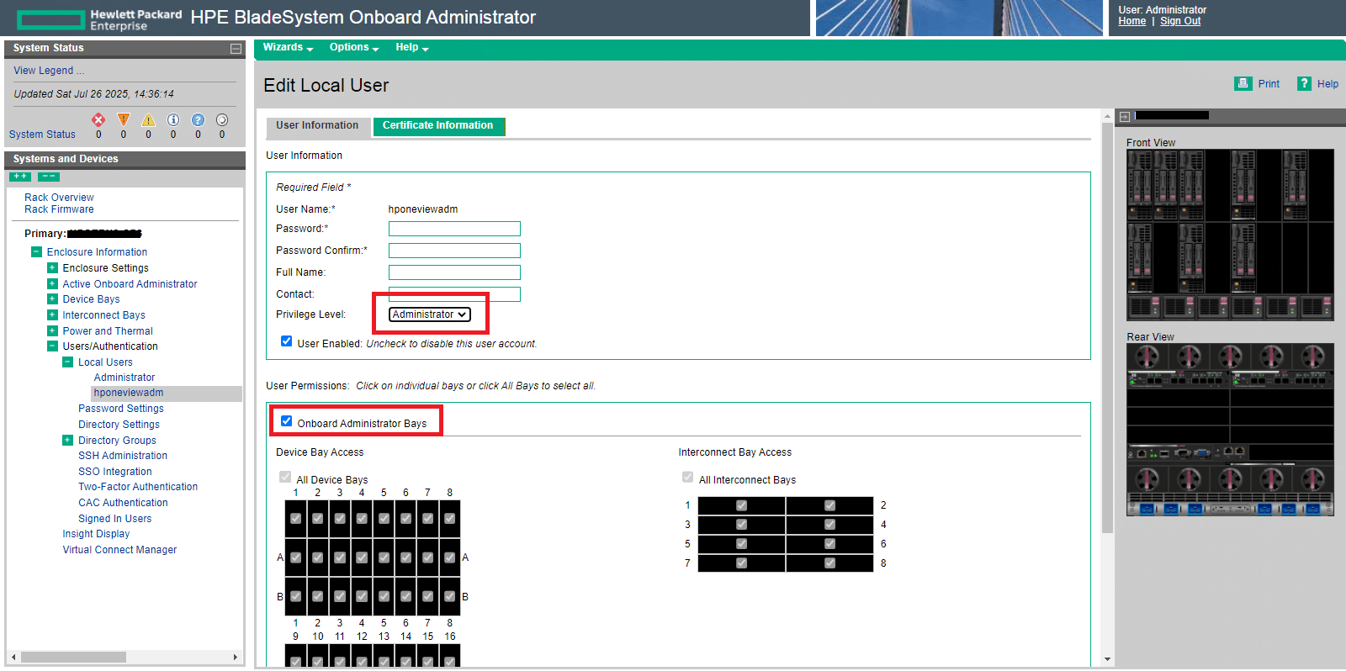Click the scroll down arrow of content pane
This screenshot has width=1346, height=671.
click(x=1107, y=659)
